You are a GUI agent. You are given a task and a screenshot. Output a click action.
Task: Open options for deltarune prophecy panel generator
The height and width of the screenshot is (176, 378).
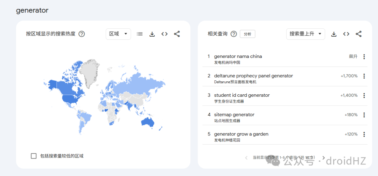(364, 76)
